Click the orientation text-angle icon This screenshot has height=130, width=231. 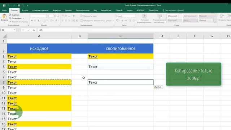74,16
